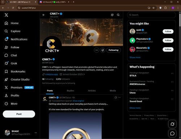This screenshot has height=139, width=181.
Task: Open Explore in the sidebar
Action: (x=13, y=31)
